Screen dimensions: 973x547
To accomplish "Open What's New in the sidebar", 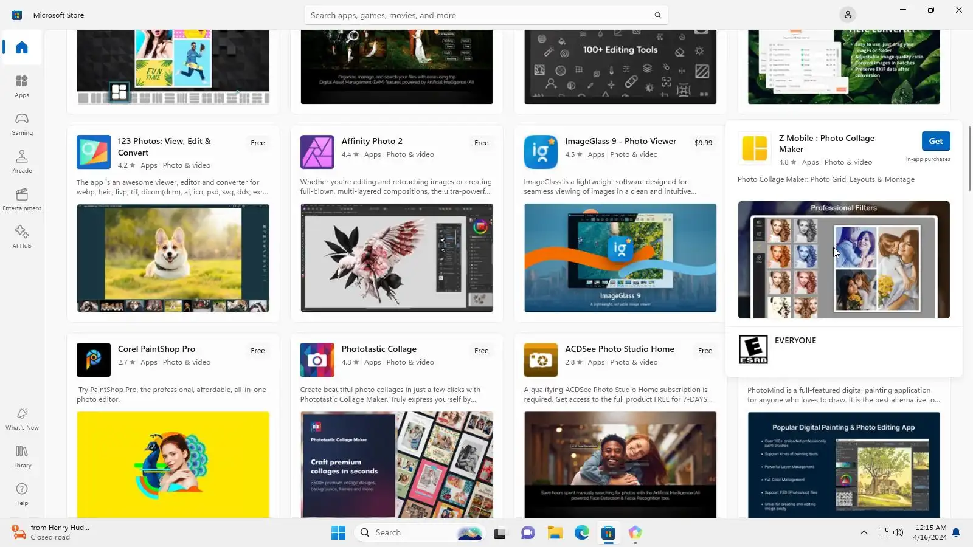I will coord(22,419).
